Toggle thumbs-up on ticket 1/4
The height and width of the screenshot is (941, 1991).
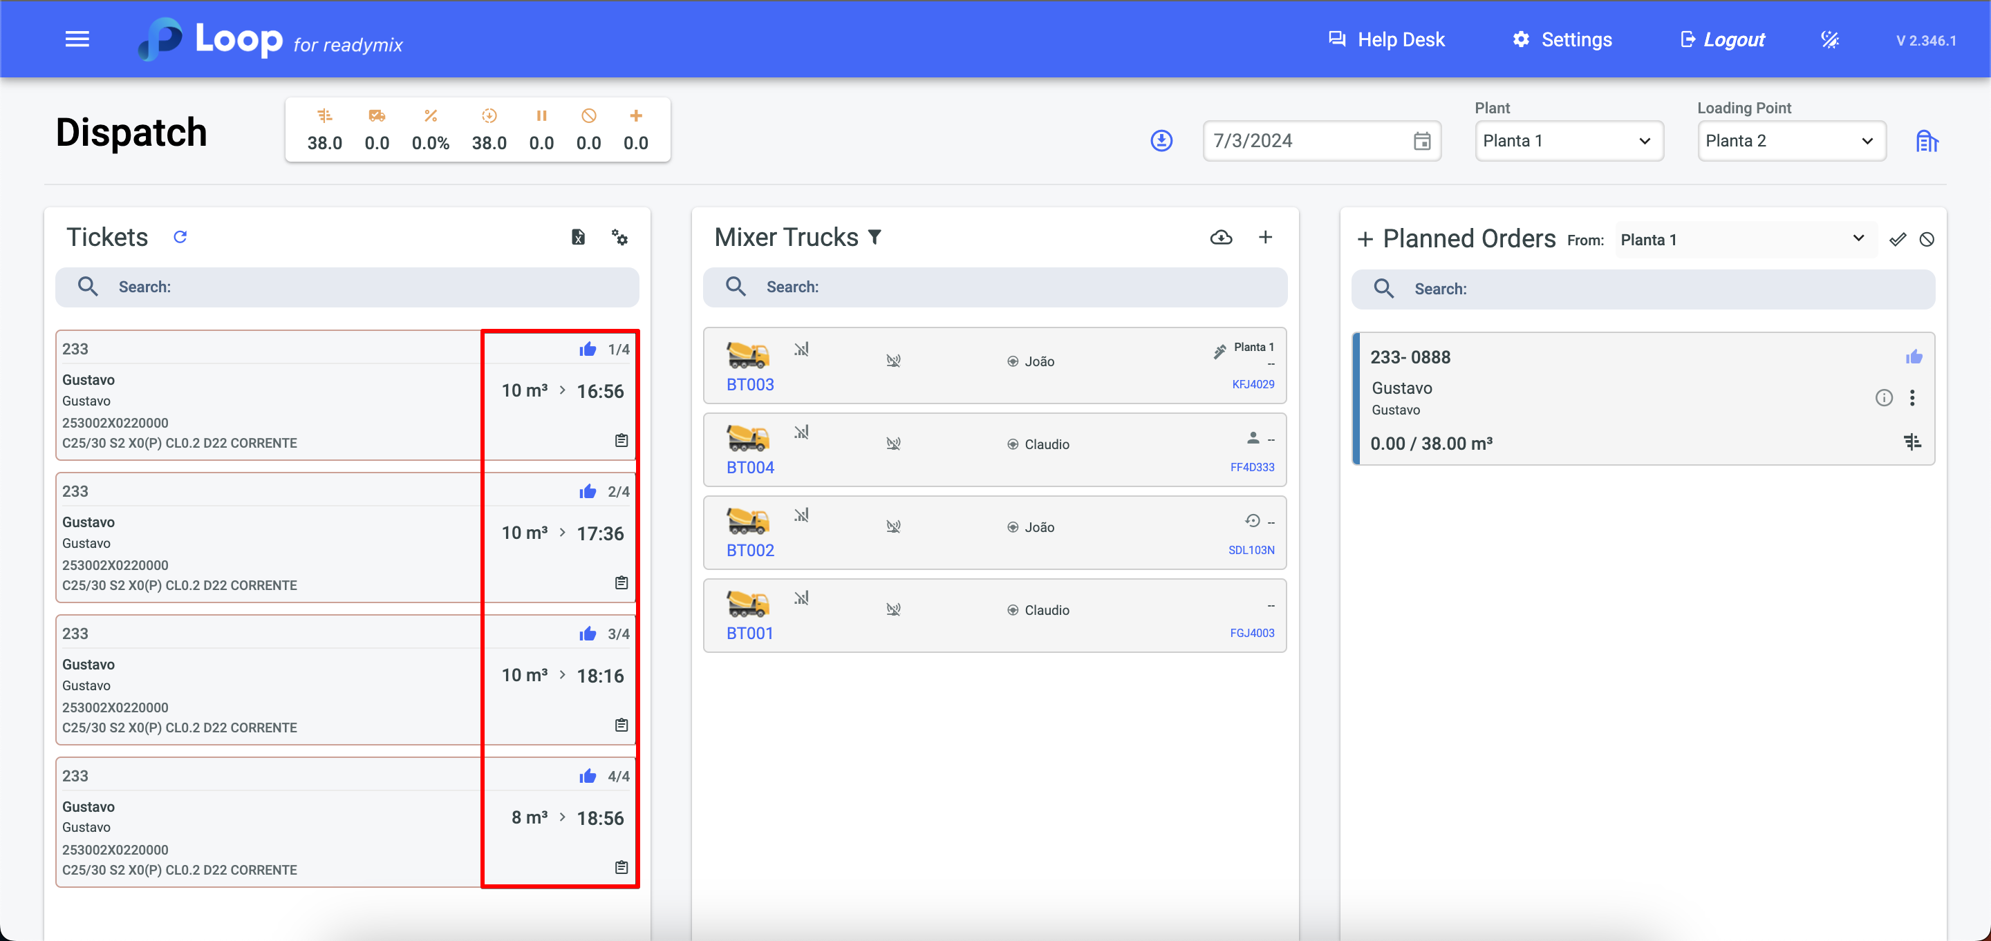(x=588, y=349)
